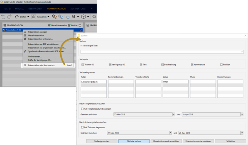Viewport: 248px width, 145px height.
Task: Click the first cube icon with orange cube
Action: [x=55, y=17]
